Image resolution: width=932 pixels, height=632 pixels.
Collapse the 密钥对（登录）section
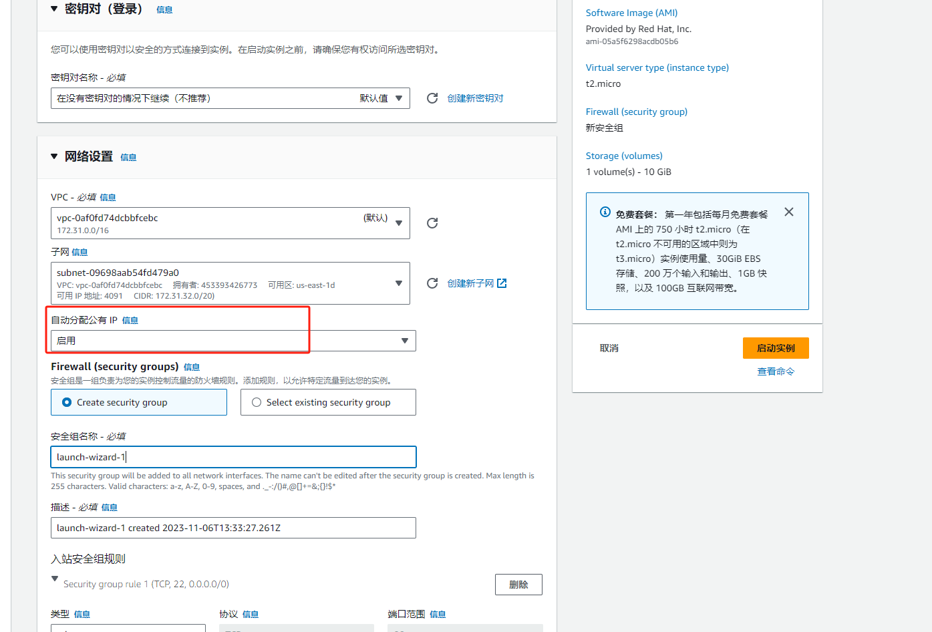54,9
